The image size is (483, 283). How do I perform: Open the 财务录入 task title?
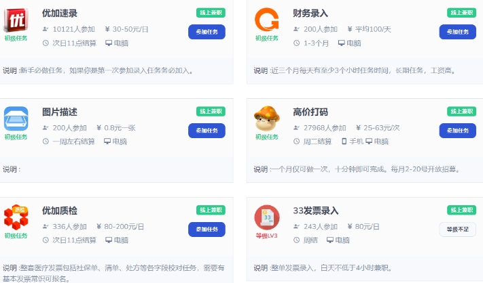click(x=310, y=13)
